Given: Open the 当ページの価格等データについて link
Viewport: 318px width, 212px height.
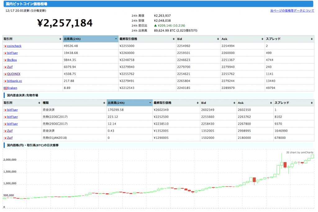Looking at the screenshot, I should (x=292, y=11).
